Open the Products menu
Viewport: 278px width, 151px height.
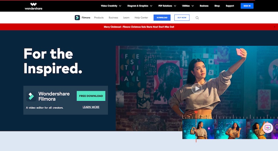tap(99, 18)
